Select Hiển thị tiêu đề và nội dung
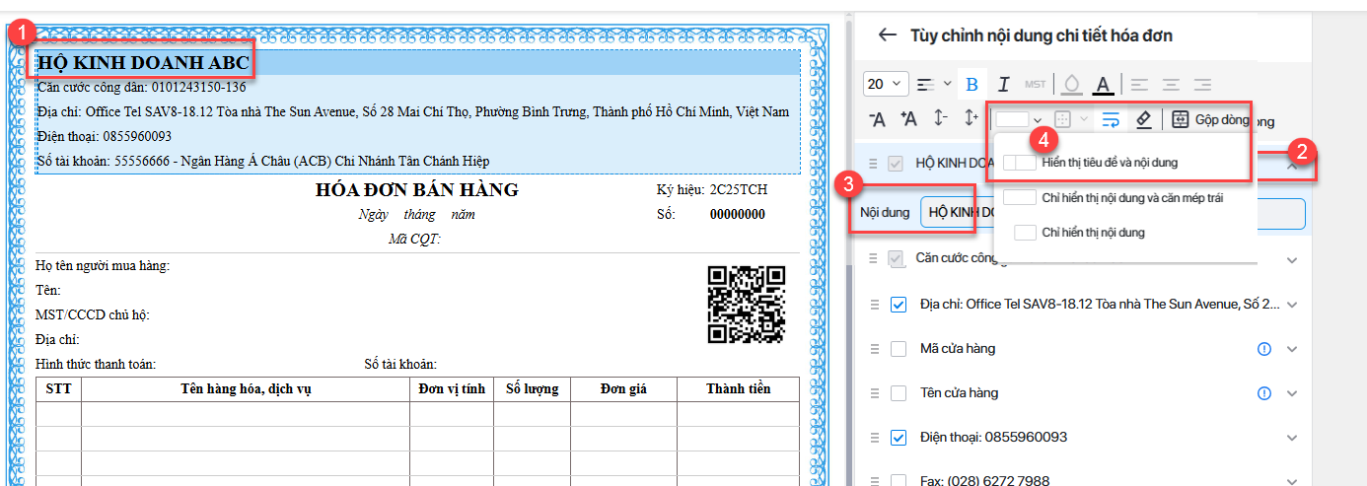Viewport: 1367px width, 486px height. [1109, 163]
